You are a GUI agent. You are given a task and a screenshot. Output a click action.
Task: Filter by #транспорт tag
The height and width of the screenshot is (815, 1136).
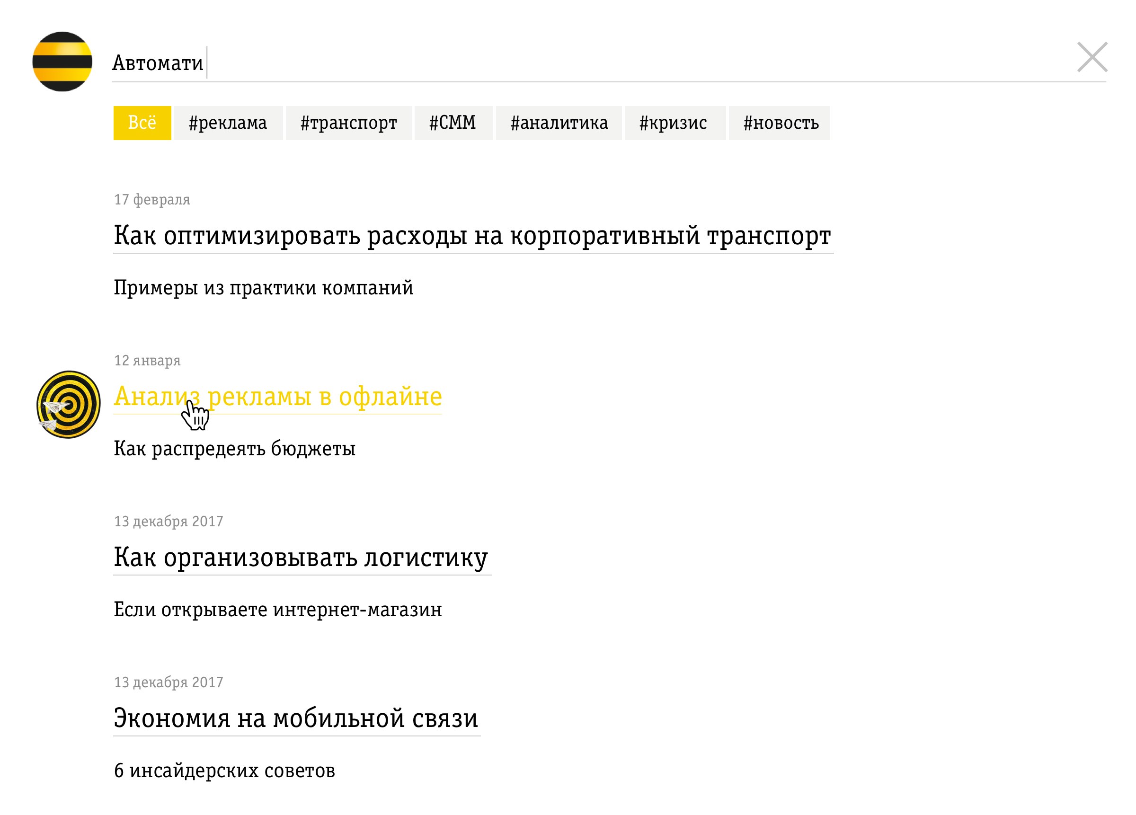348,123
